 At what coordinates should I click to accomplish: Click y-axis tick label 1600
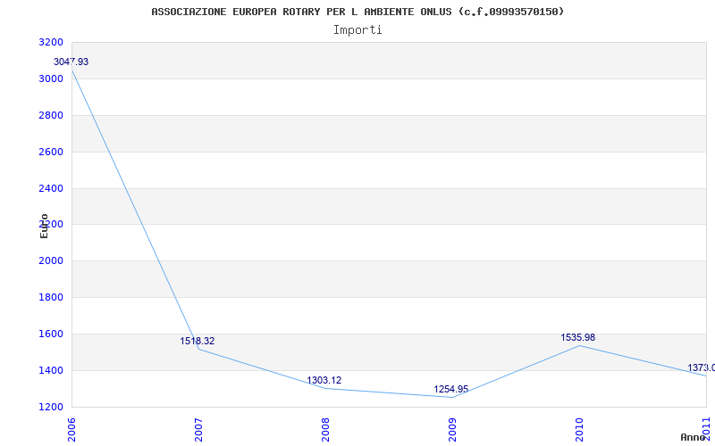coord(51,334)
